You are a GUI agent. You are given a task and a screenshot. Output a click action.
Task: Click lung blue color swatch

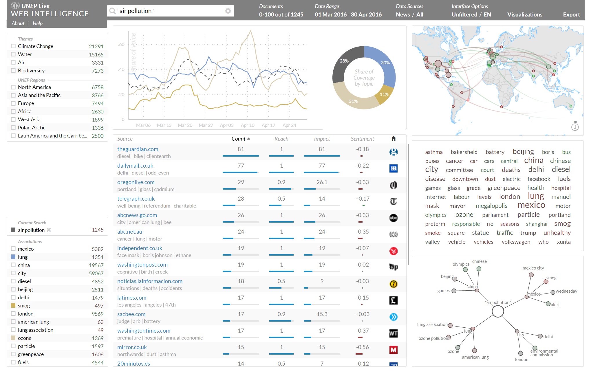(x=13, y=257)
